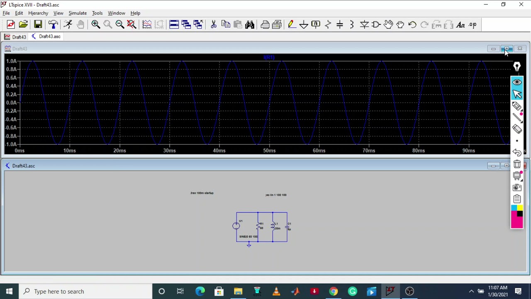Click the taskbar search box
531x299 pixels.
[x=86, y=291]
